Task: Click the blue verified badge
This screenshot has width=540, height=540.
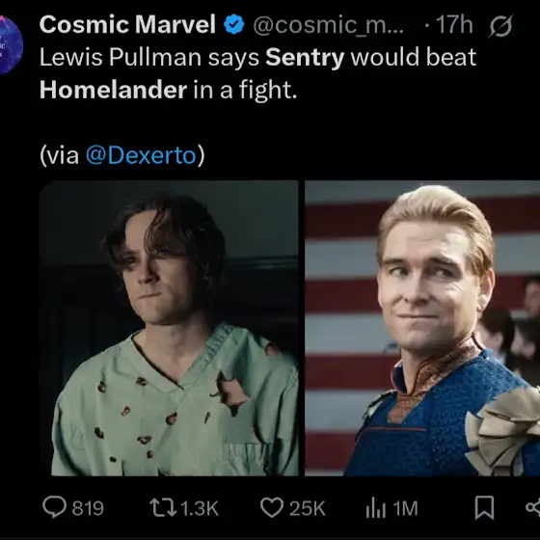Action: click(x=233, y=25)
